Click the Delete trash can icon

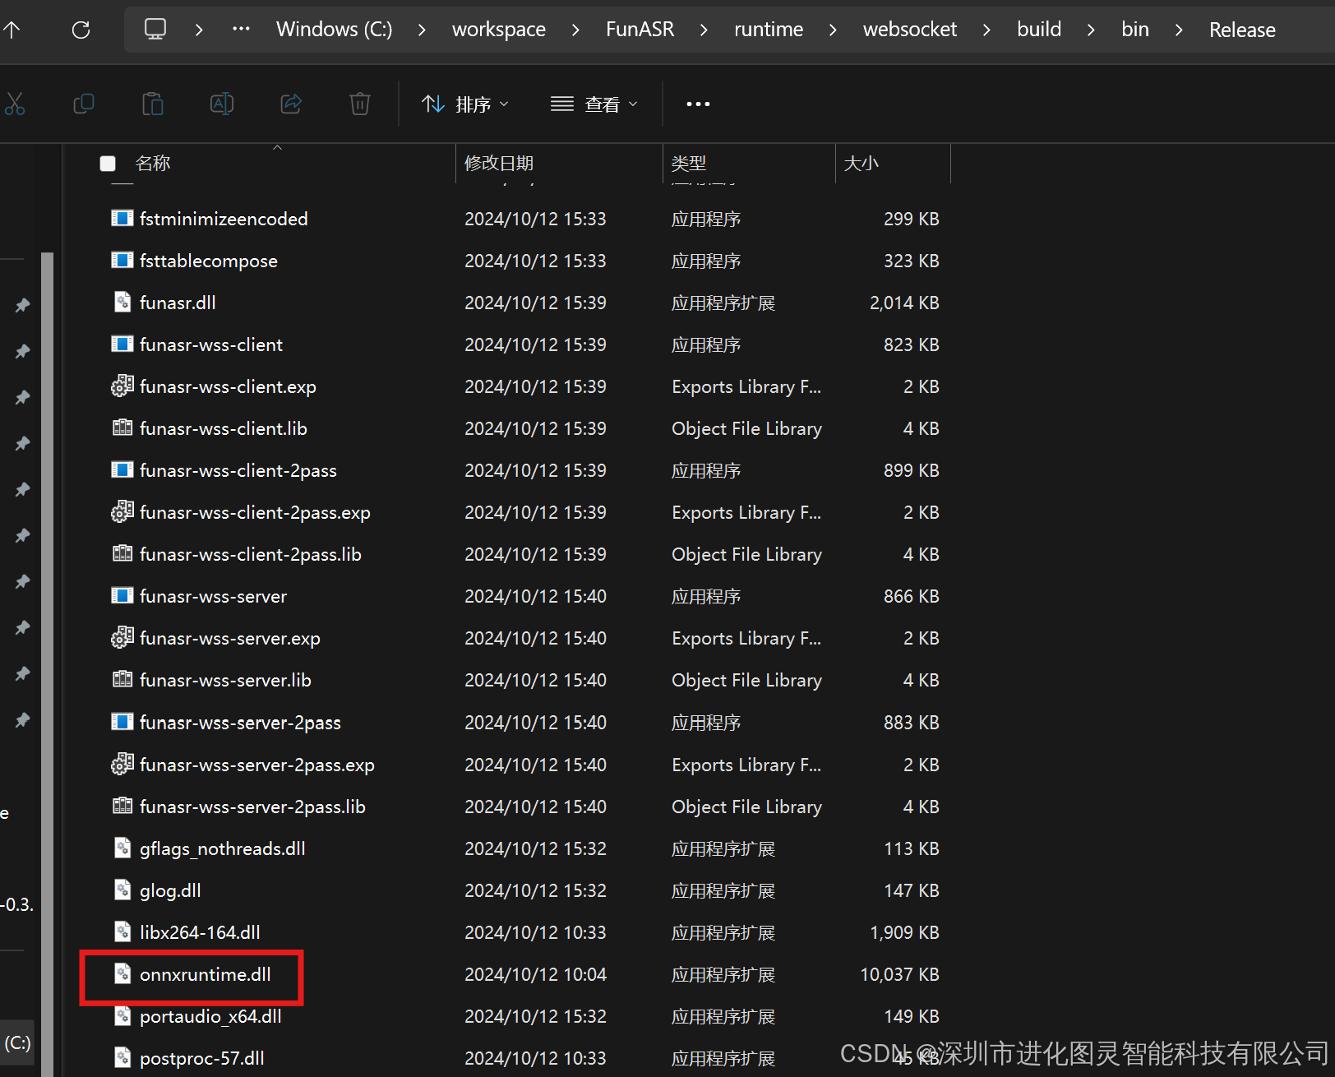coord(360,104)
